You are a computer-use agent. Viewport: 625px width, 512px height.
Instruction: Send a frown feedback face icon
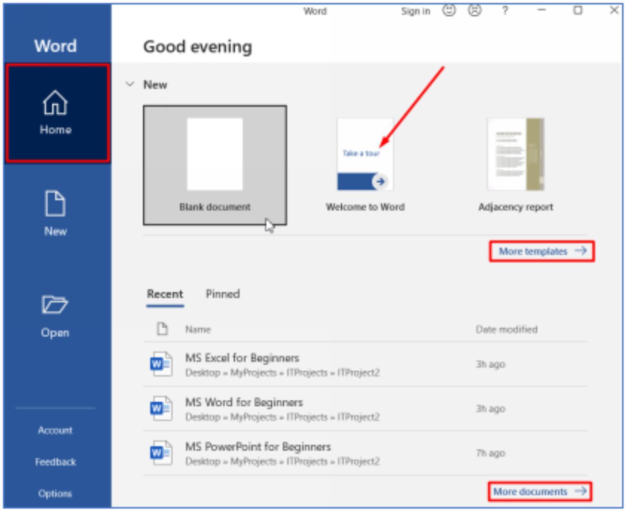click(x=475, y=10)
